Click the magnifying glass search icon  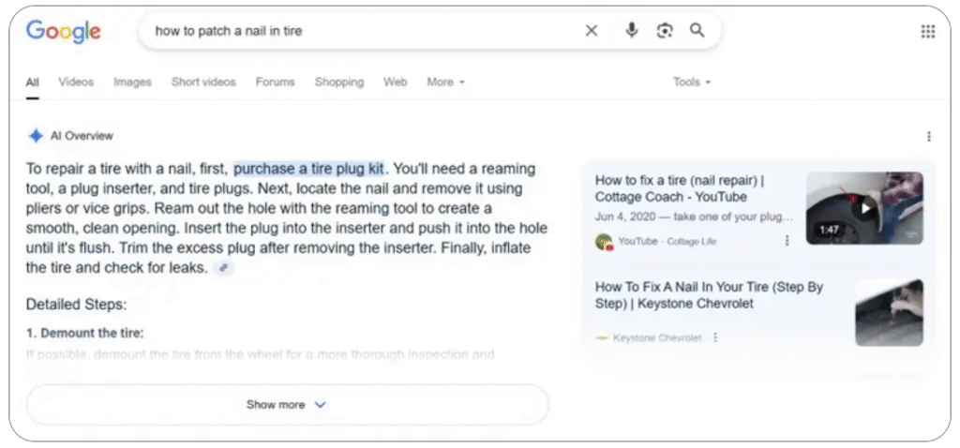[697, 31]
